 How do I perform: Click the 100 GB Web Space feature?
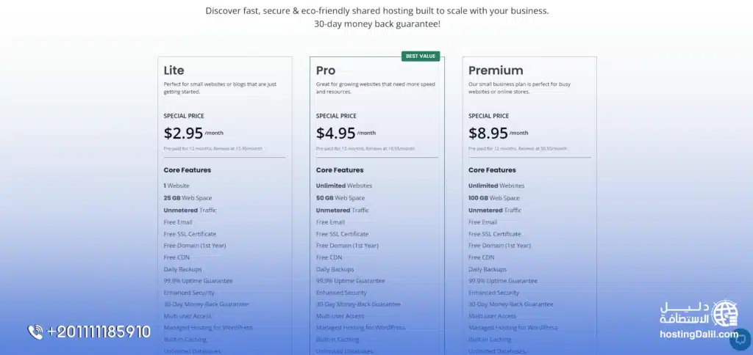point(493,198)
